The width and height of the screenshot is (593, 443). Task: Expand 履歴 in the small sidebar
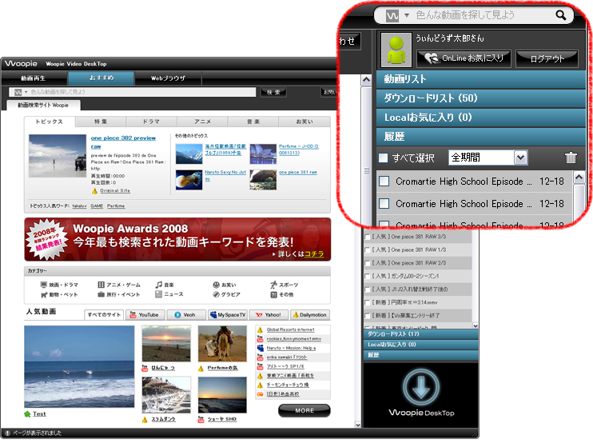pyautogui.click(x=420, y=355)
